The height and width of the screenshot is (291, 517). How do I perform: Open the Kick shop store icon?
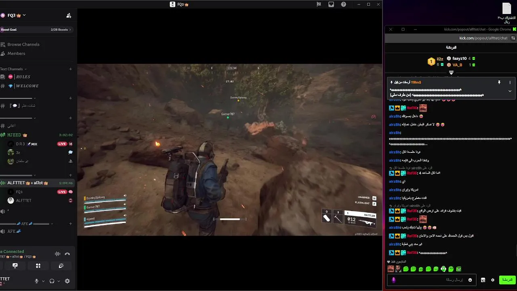[x=483, y=280]
